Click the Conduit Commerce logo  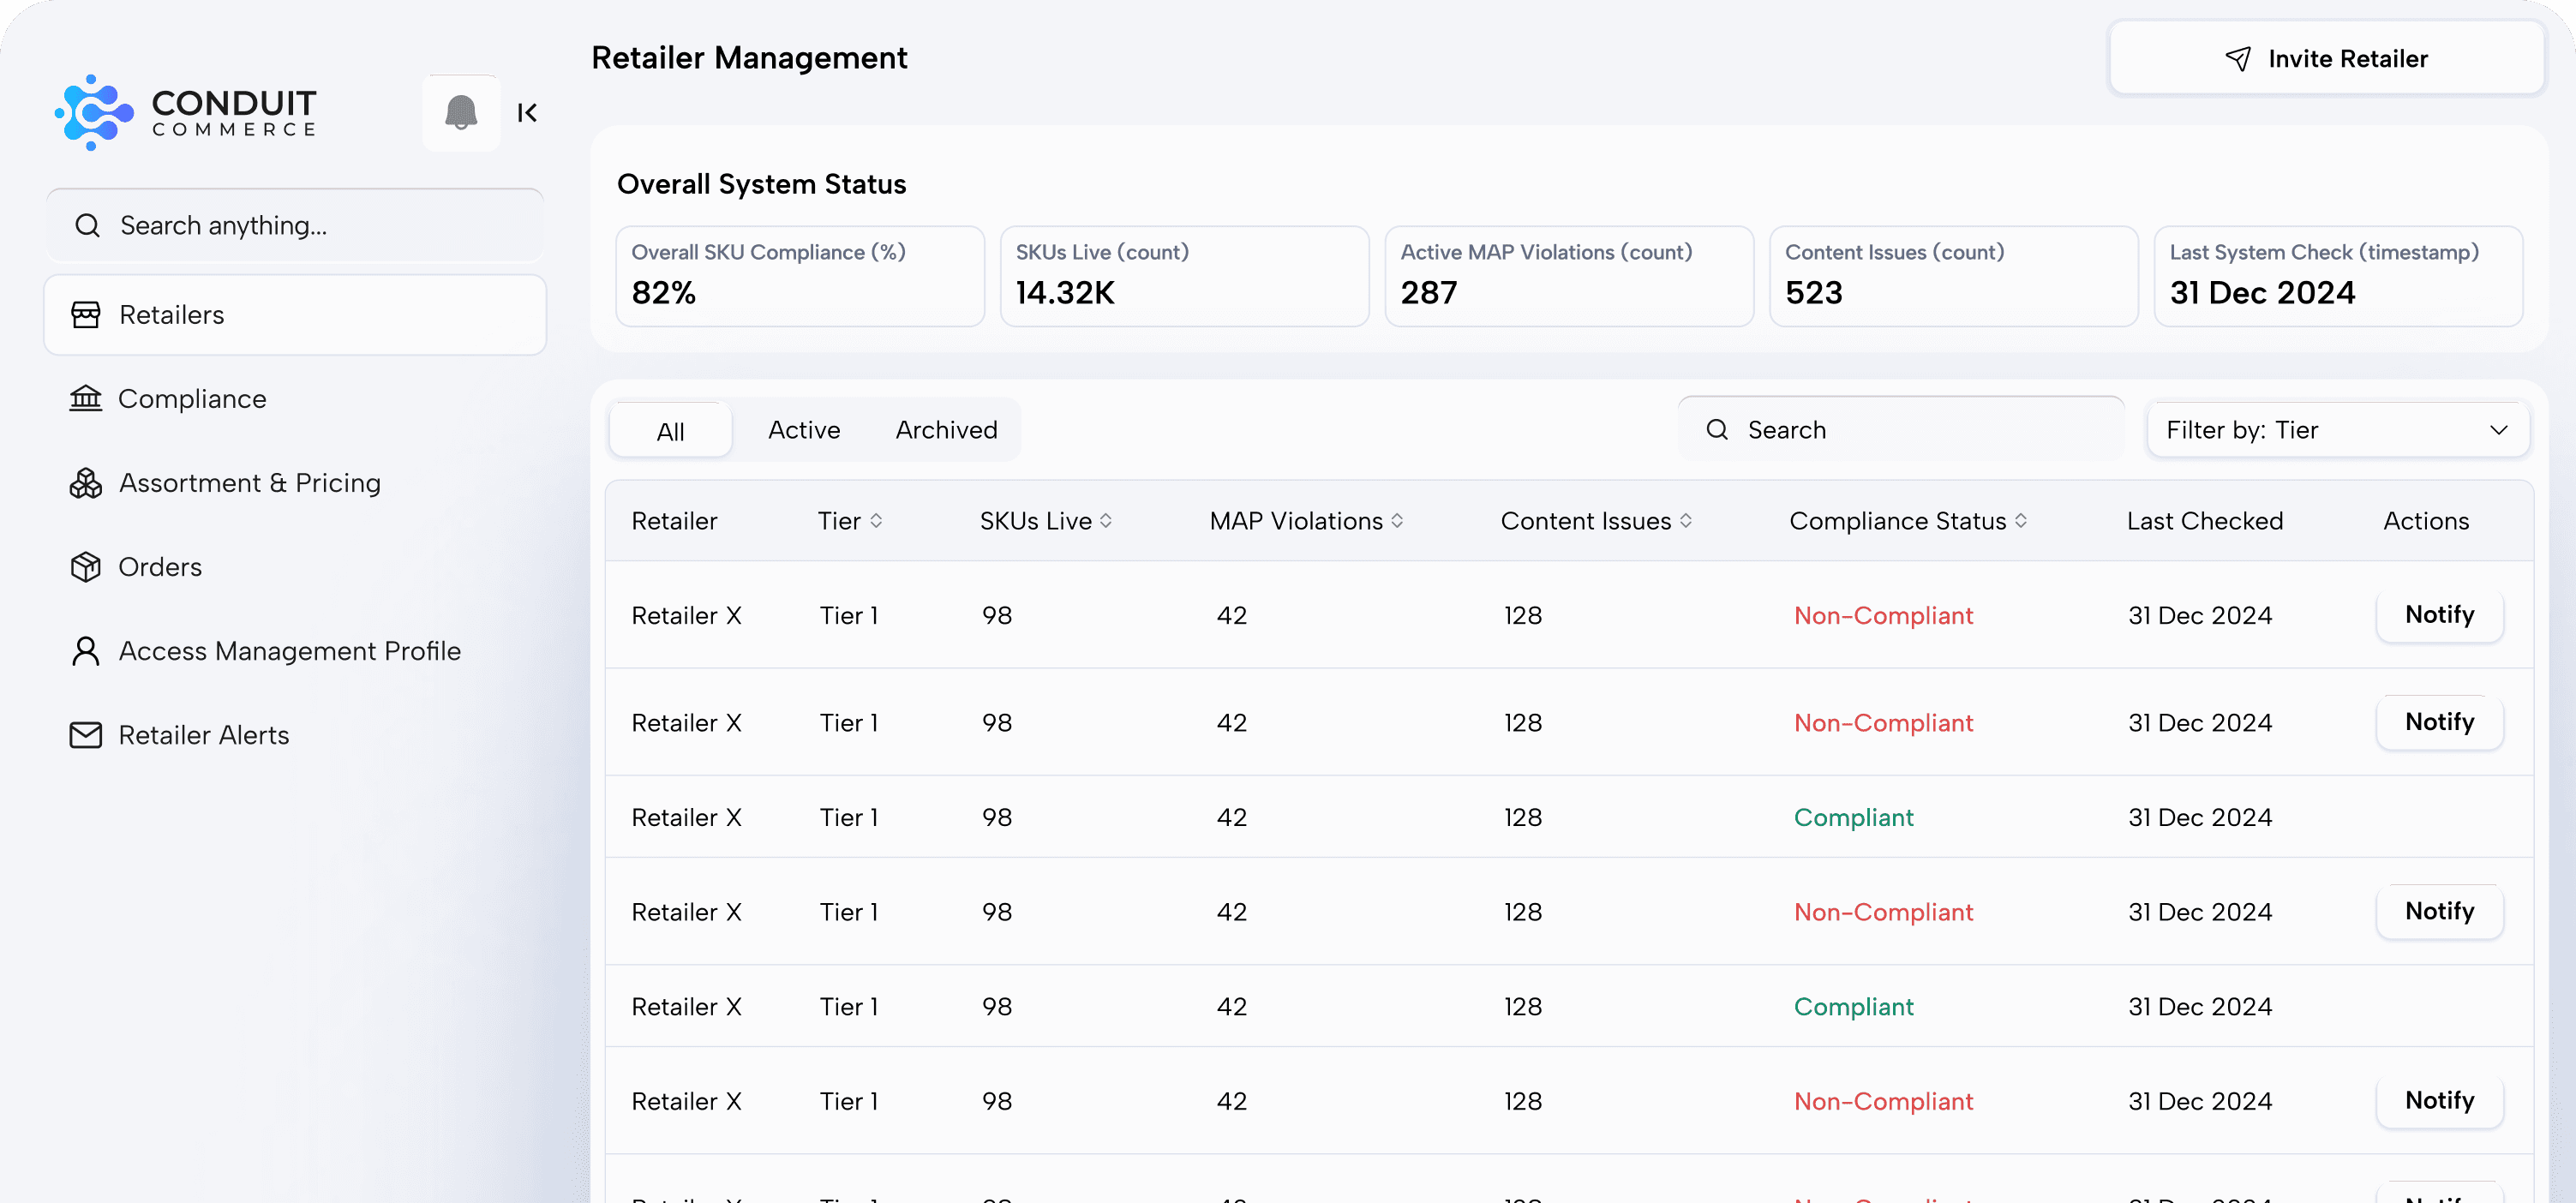coord(186,113)
